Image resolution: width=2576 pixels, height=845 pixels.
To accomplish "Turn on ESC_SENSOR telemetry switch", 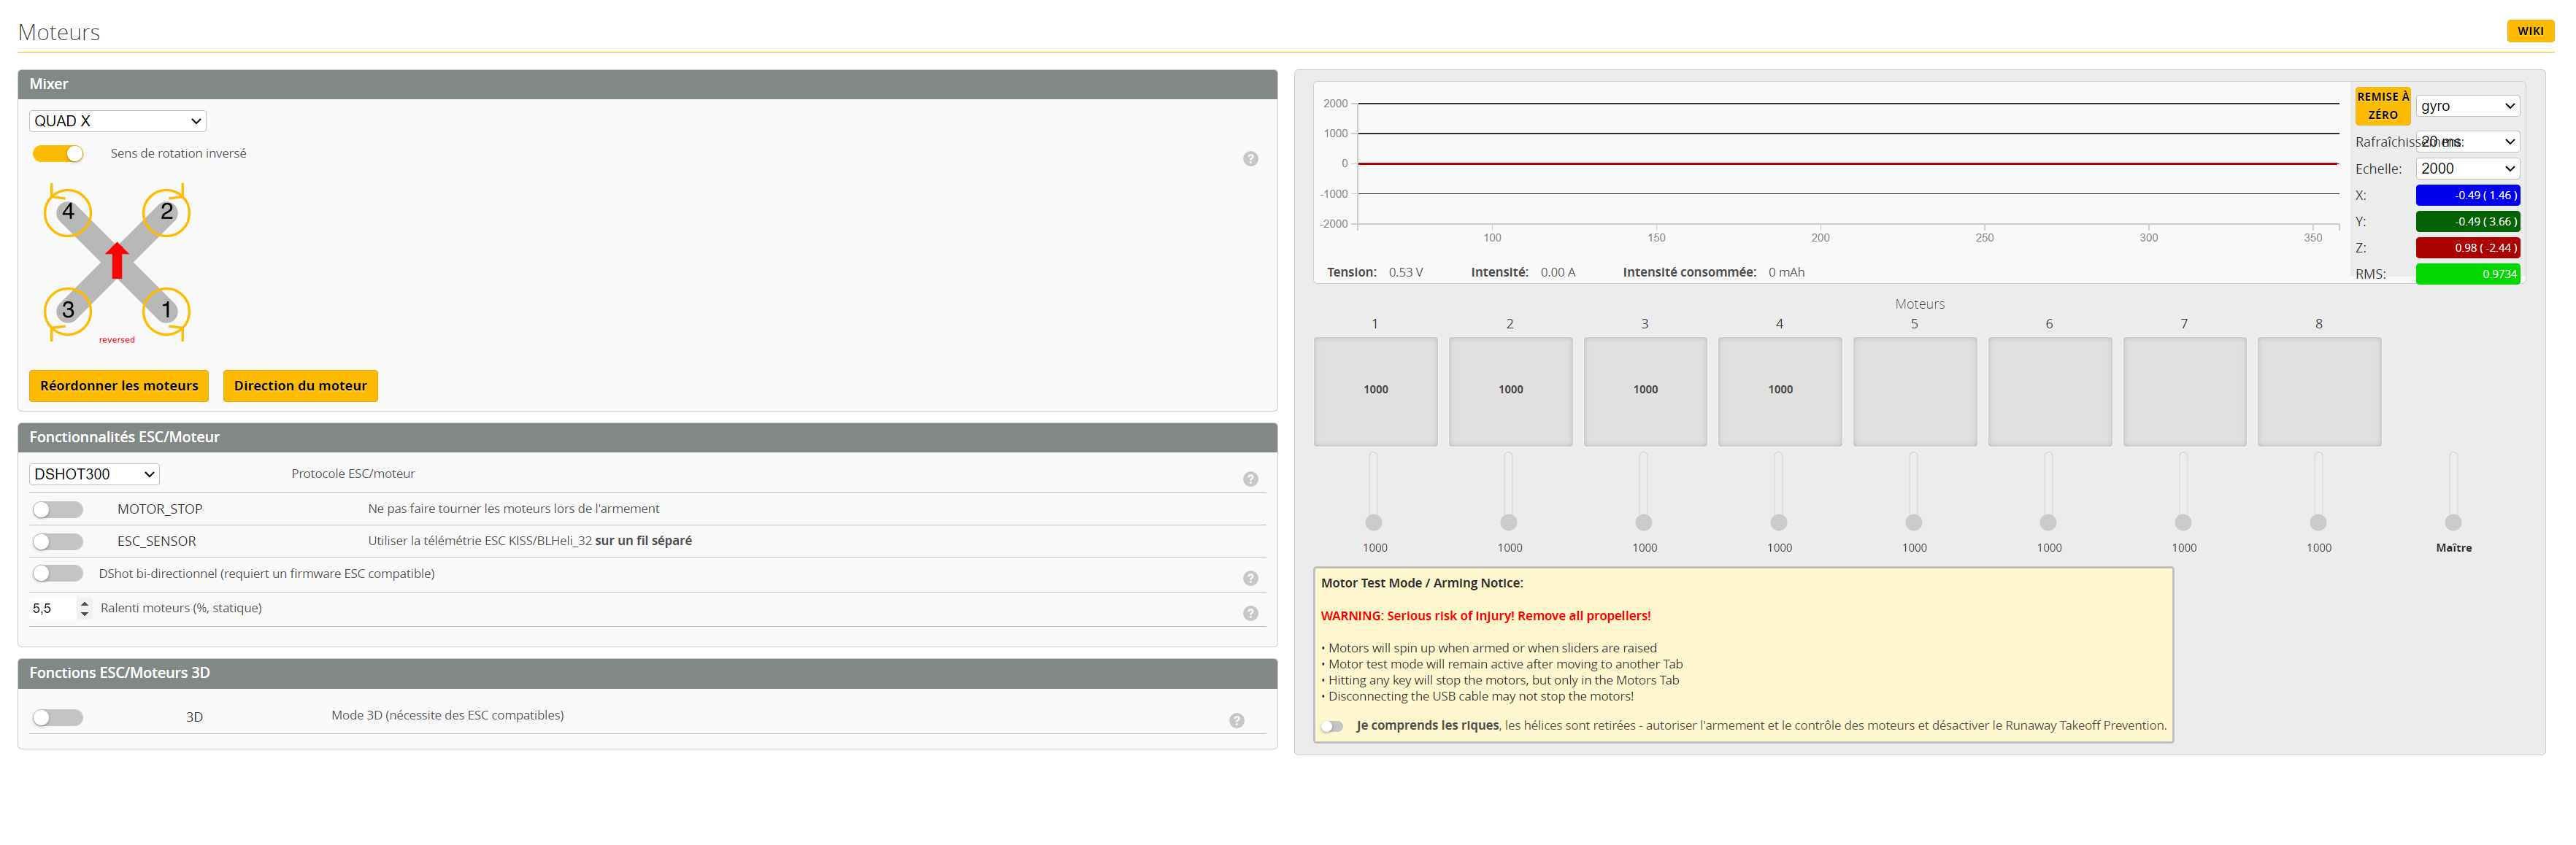I will click(x=58, y=541).
